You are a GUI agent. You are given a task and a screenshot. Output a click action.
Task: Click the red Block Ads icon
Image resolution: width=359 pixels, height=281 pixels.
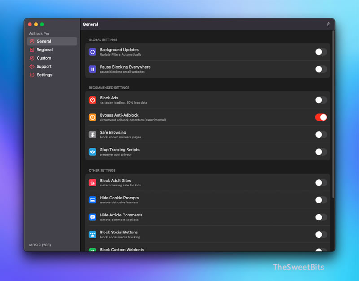point(92,100)
